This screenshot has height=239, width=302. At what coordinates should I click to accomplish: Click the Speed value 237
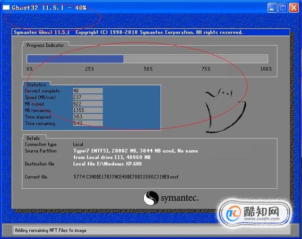click(x=87, y=97)
